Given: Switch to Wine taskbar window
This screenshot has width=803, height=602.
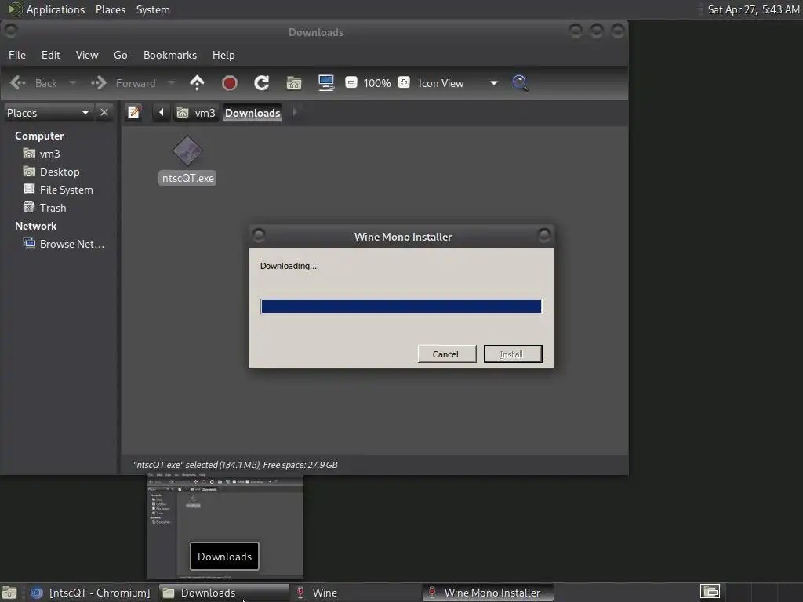Looking at the screenshot, I should click(x=355, y=593).
